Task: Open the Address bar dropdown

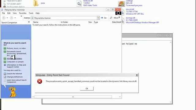Action: point(98,18)
